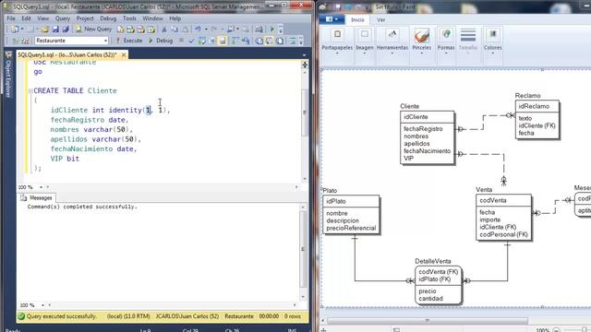Switch to Results to Grid mode
Viewport: 591px width, 332px height.
[x=269, y=41]
